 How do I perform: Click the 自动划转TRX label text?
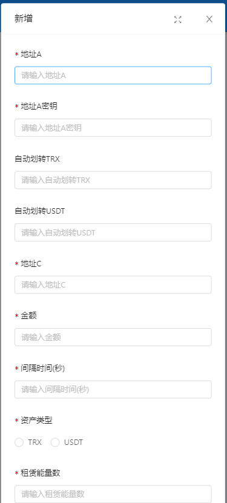click(37, 159)
